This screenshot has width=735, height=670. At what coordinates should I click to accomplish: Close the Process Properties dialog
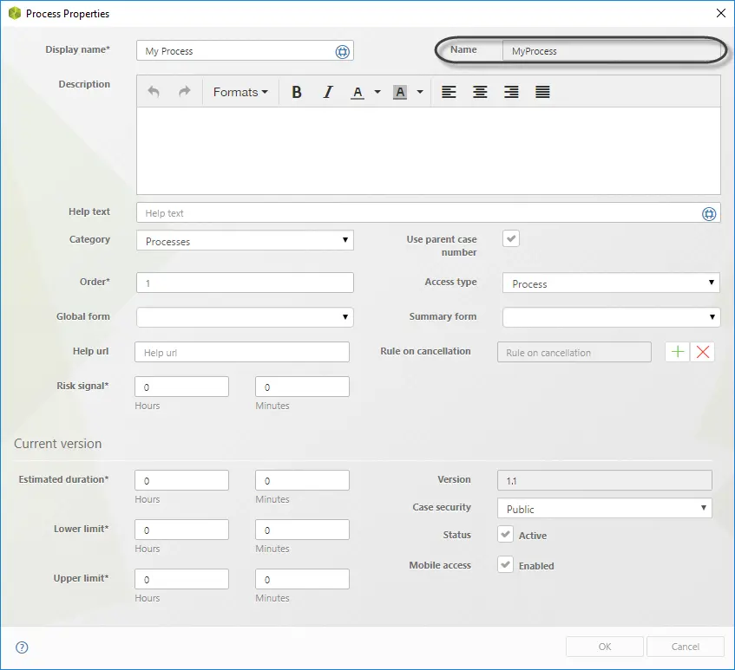(x=721, y=13)
